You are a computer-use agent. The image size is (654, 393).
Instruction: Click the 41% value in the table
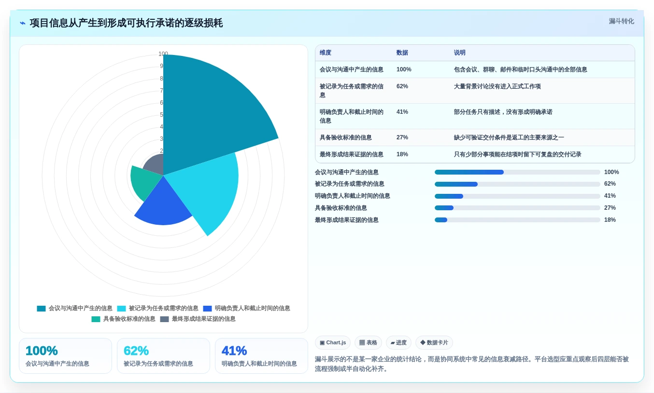tap(402, 112)
